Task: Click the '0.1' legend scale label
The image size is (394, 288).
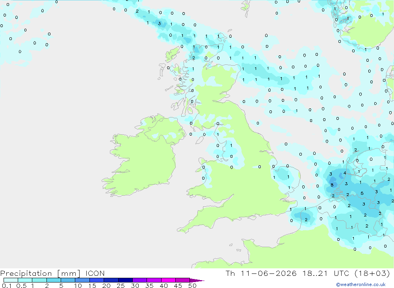Action: tap(7, 286)
